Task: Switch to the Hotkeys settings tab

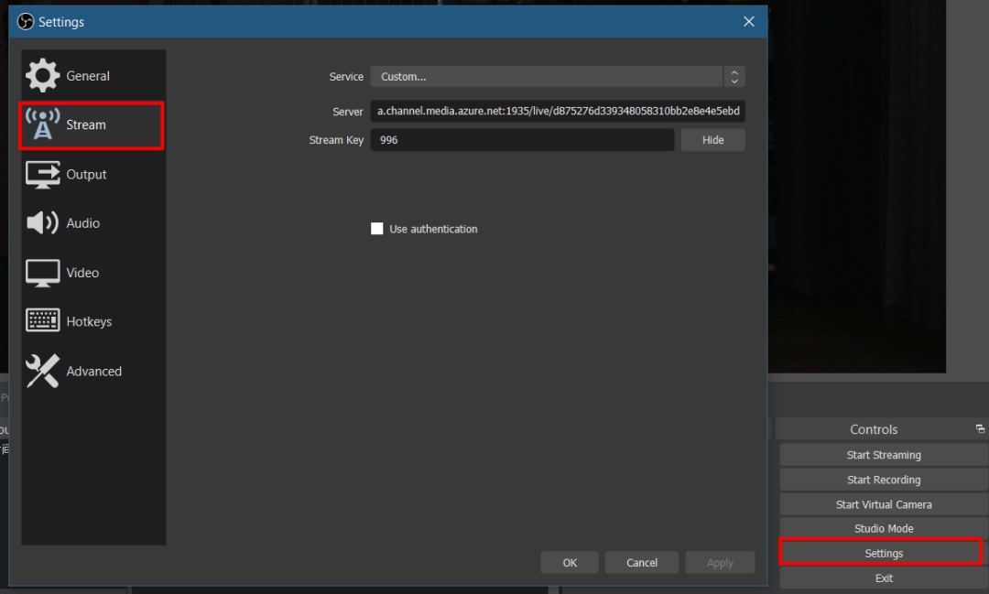Action: 93,321
